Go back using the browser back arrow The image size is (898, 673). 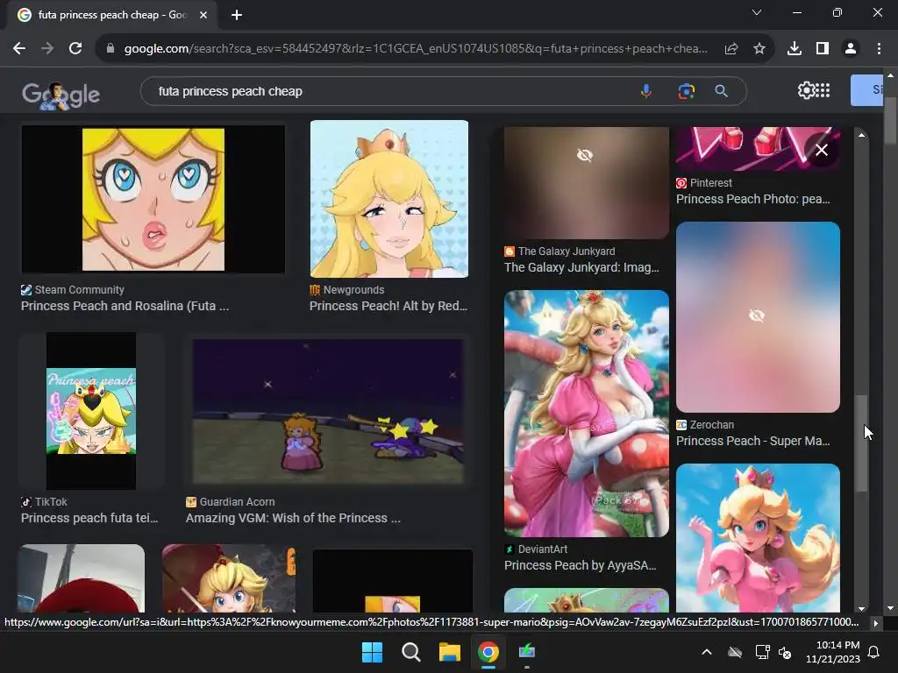click(x=19, y=49)
